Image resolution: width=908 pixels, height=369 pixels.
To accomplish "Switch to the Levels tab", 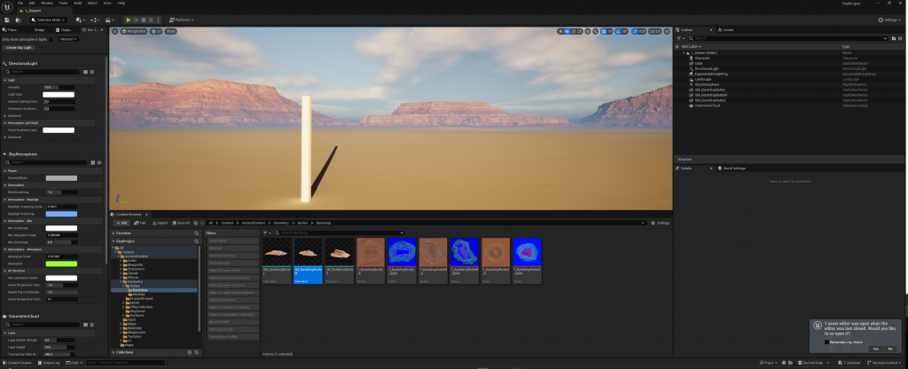I will tap(727, 29).
